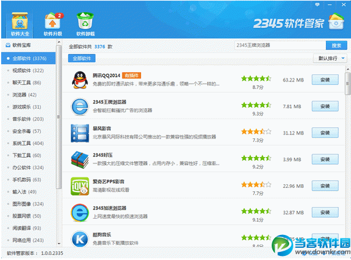Click the 9.3分 score text
This screenshot has width=351, height=260.
tap(258, 113)
